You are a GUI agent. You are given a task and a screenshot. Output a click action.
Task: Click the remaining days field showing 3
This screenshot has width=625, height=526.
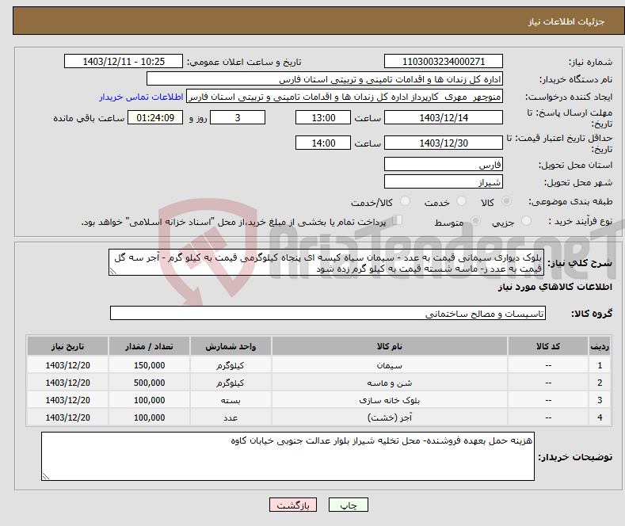coord(238,117)
